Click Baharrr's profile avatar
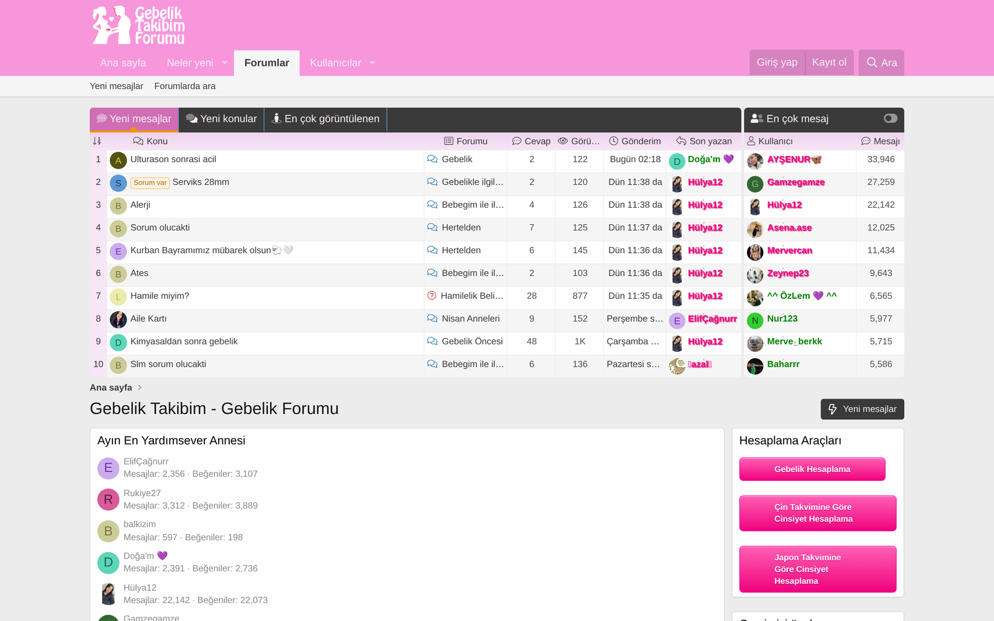 point(755,366)
